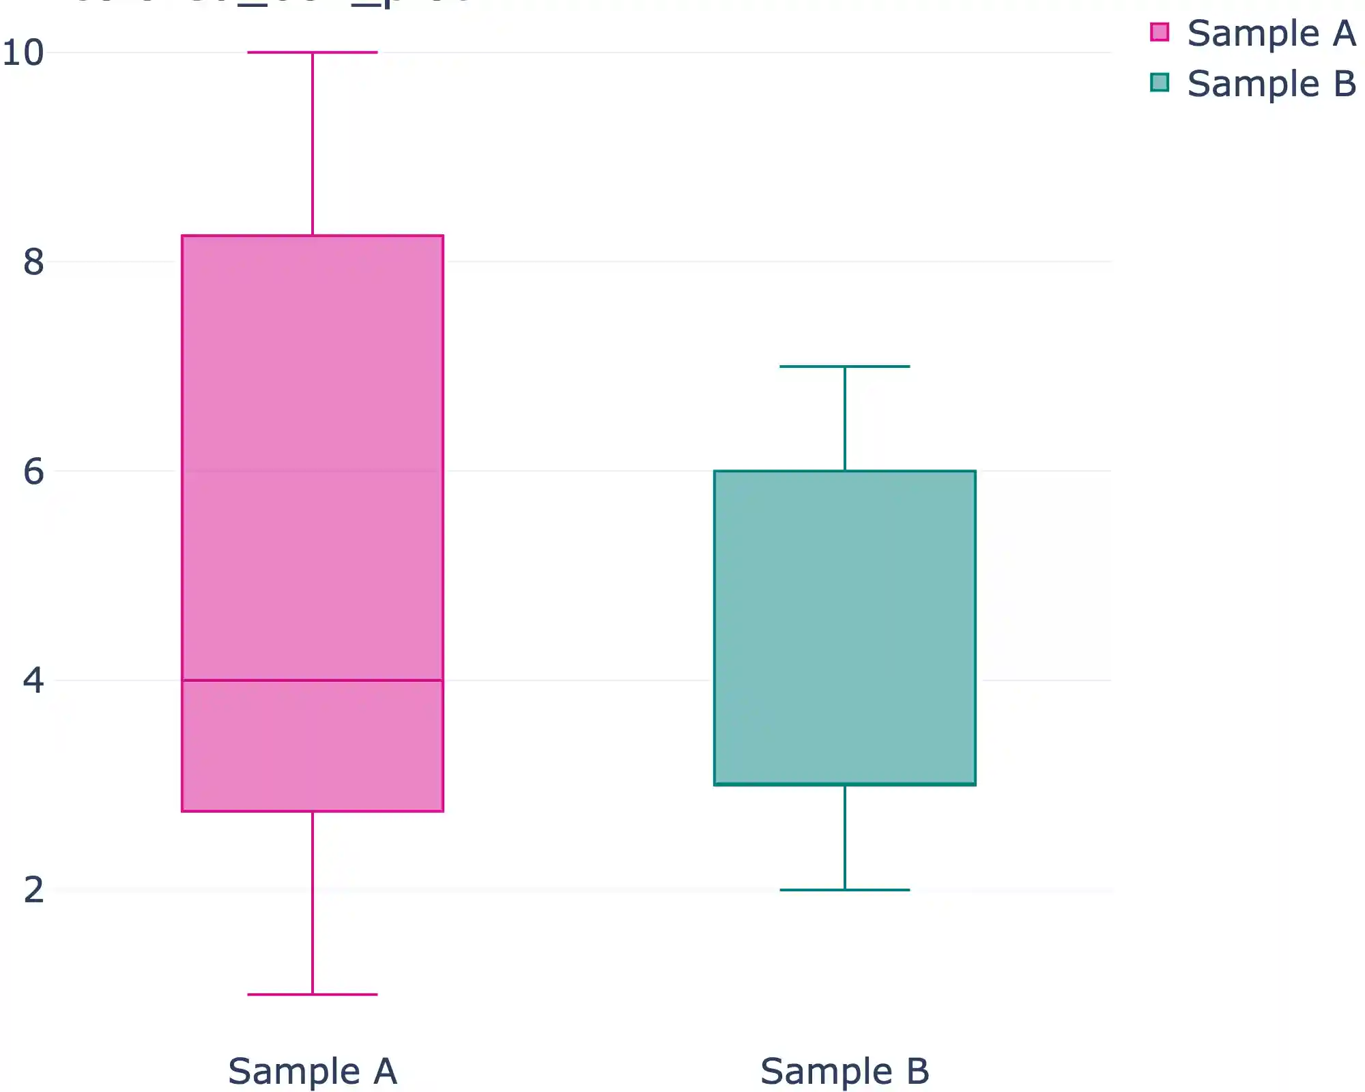The height and width of the screenshot is (1092, 1365).
Task: Click Sample B upper whisker cap
Action: 844,367
